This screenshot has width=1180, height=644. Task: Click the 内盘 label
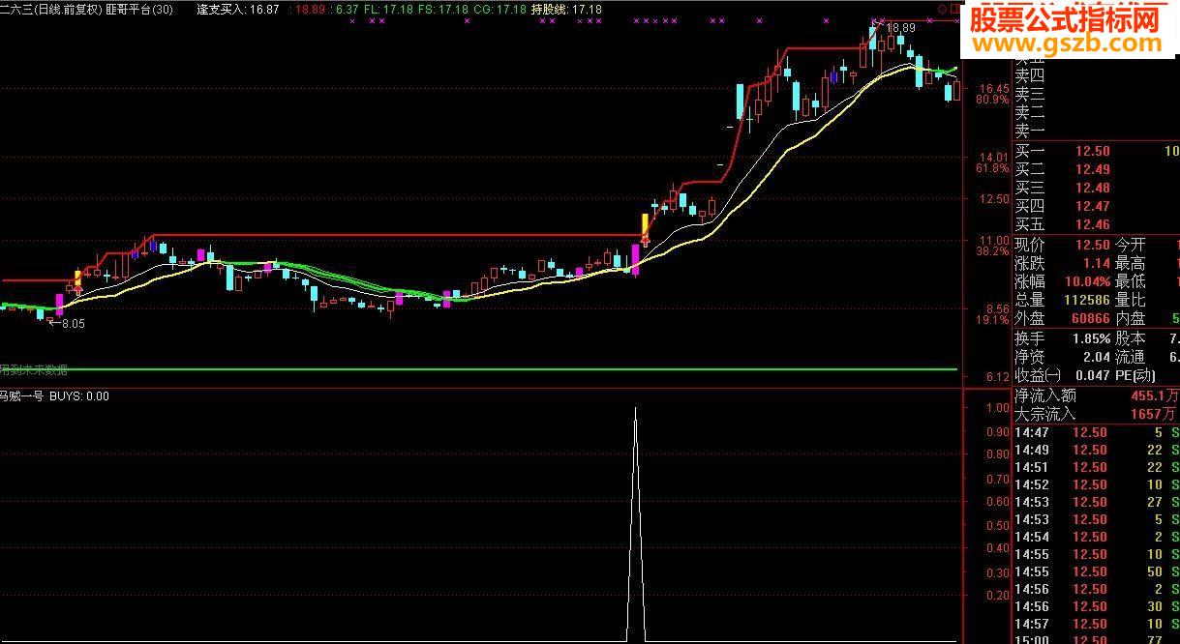(x=1130, y=318)
